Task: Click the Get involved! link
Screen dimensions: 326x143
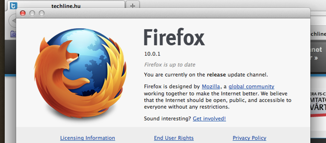Action: 209,119
